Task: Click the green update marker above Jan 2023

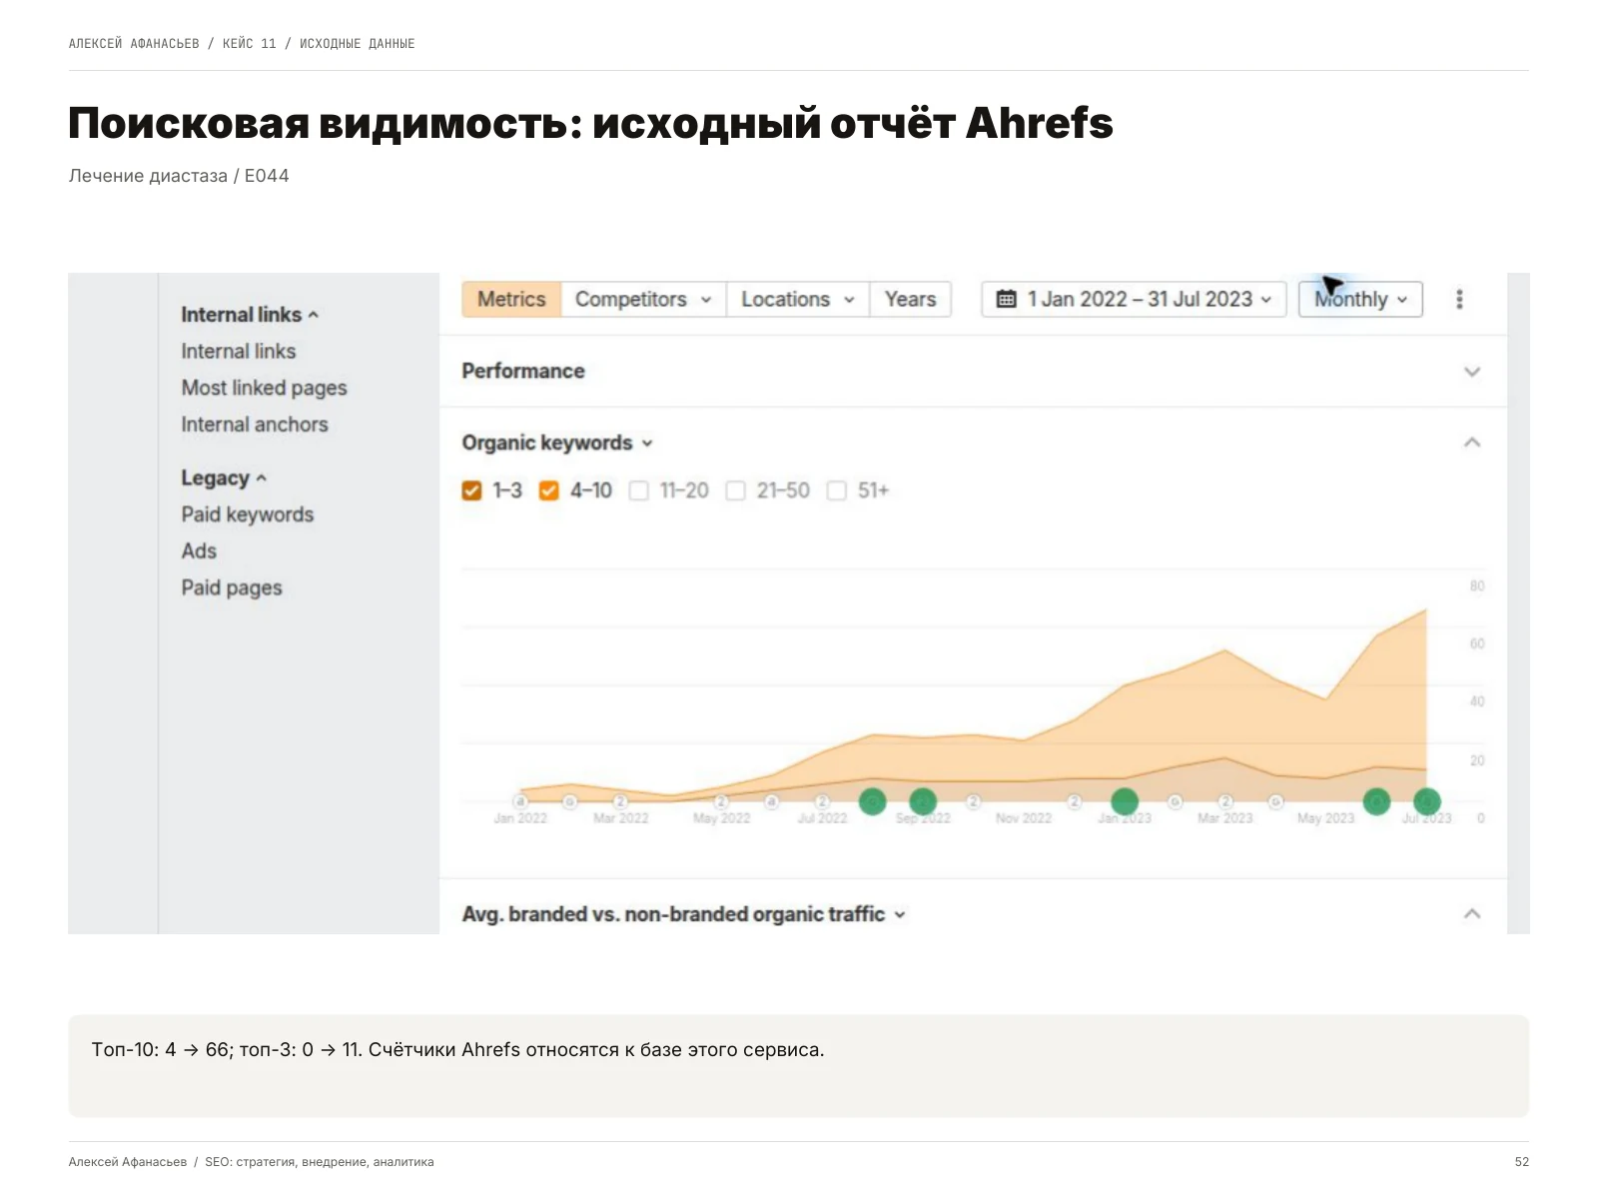Action: (1125, 801)
